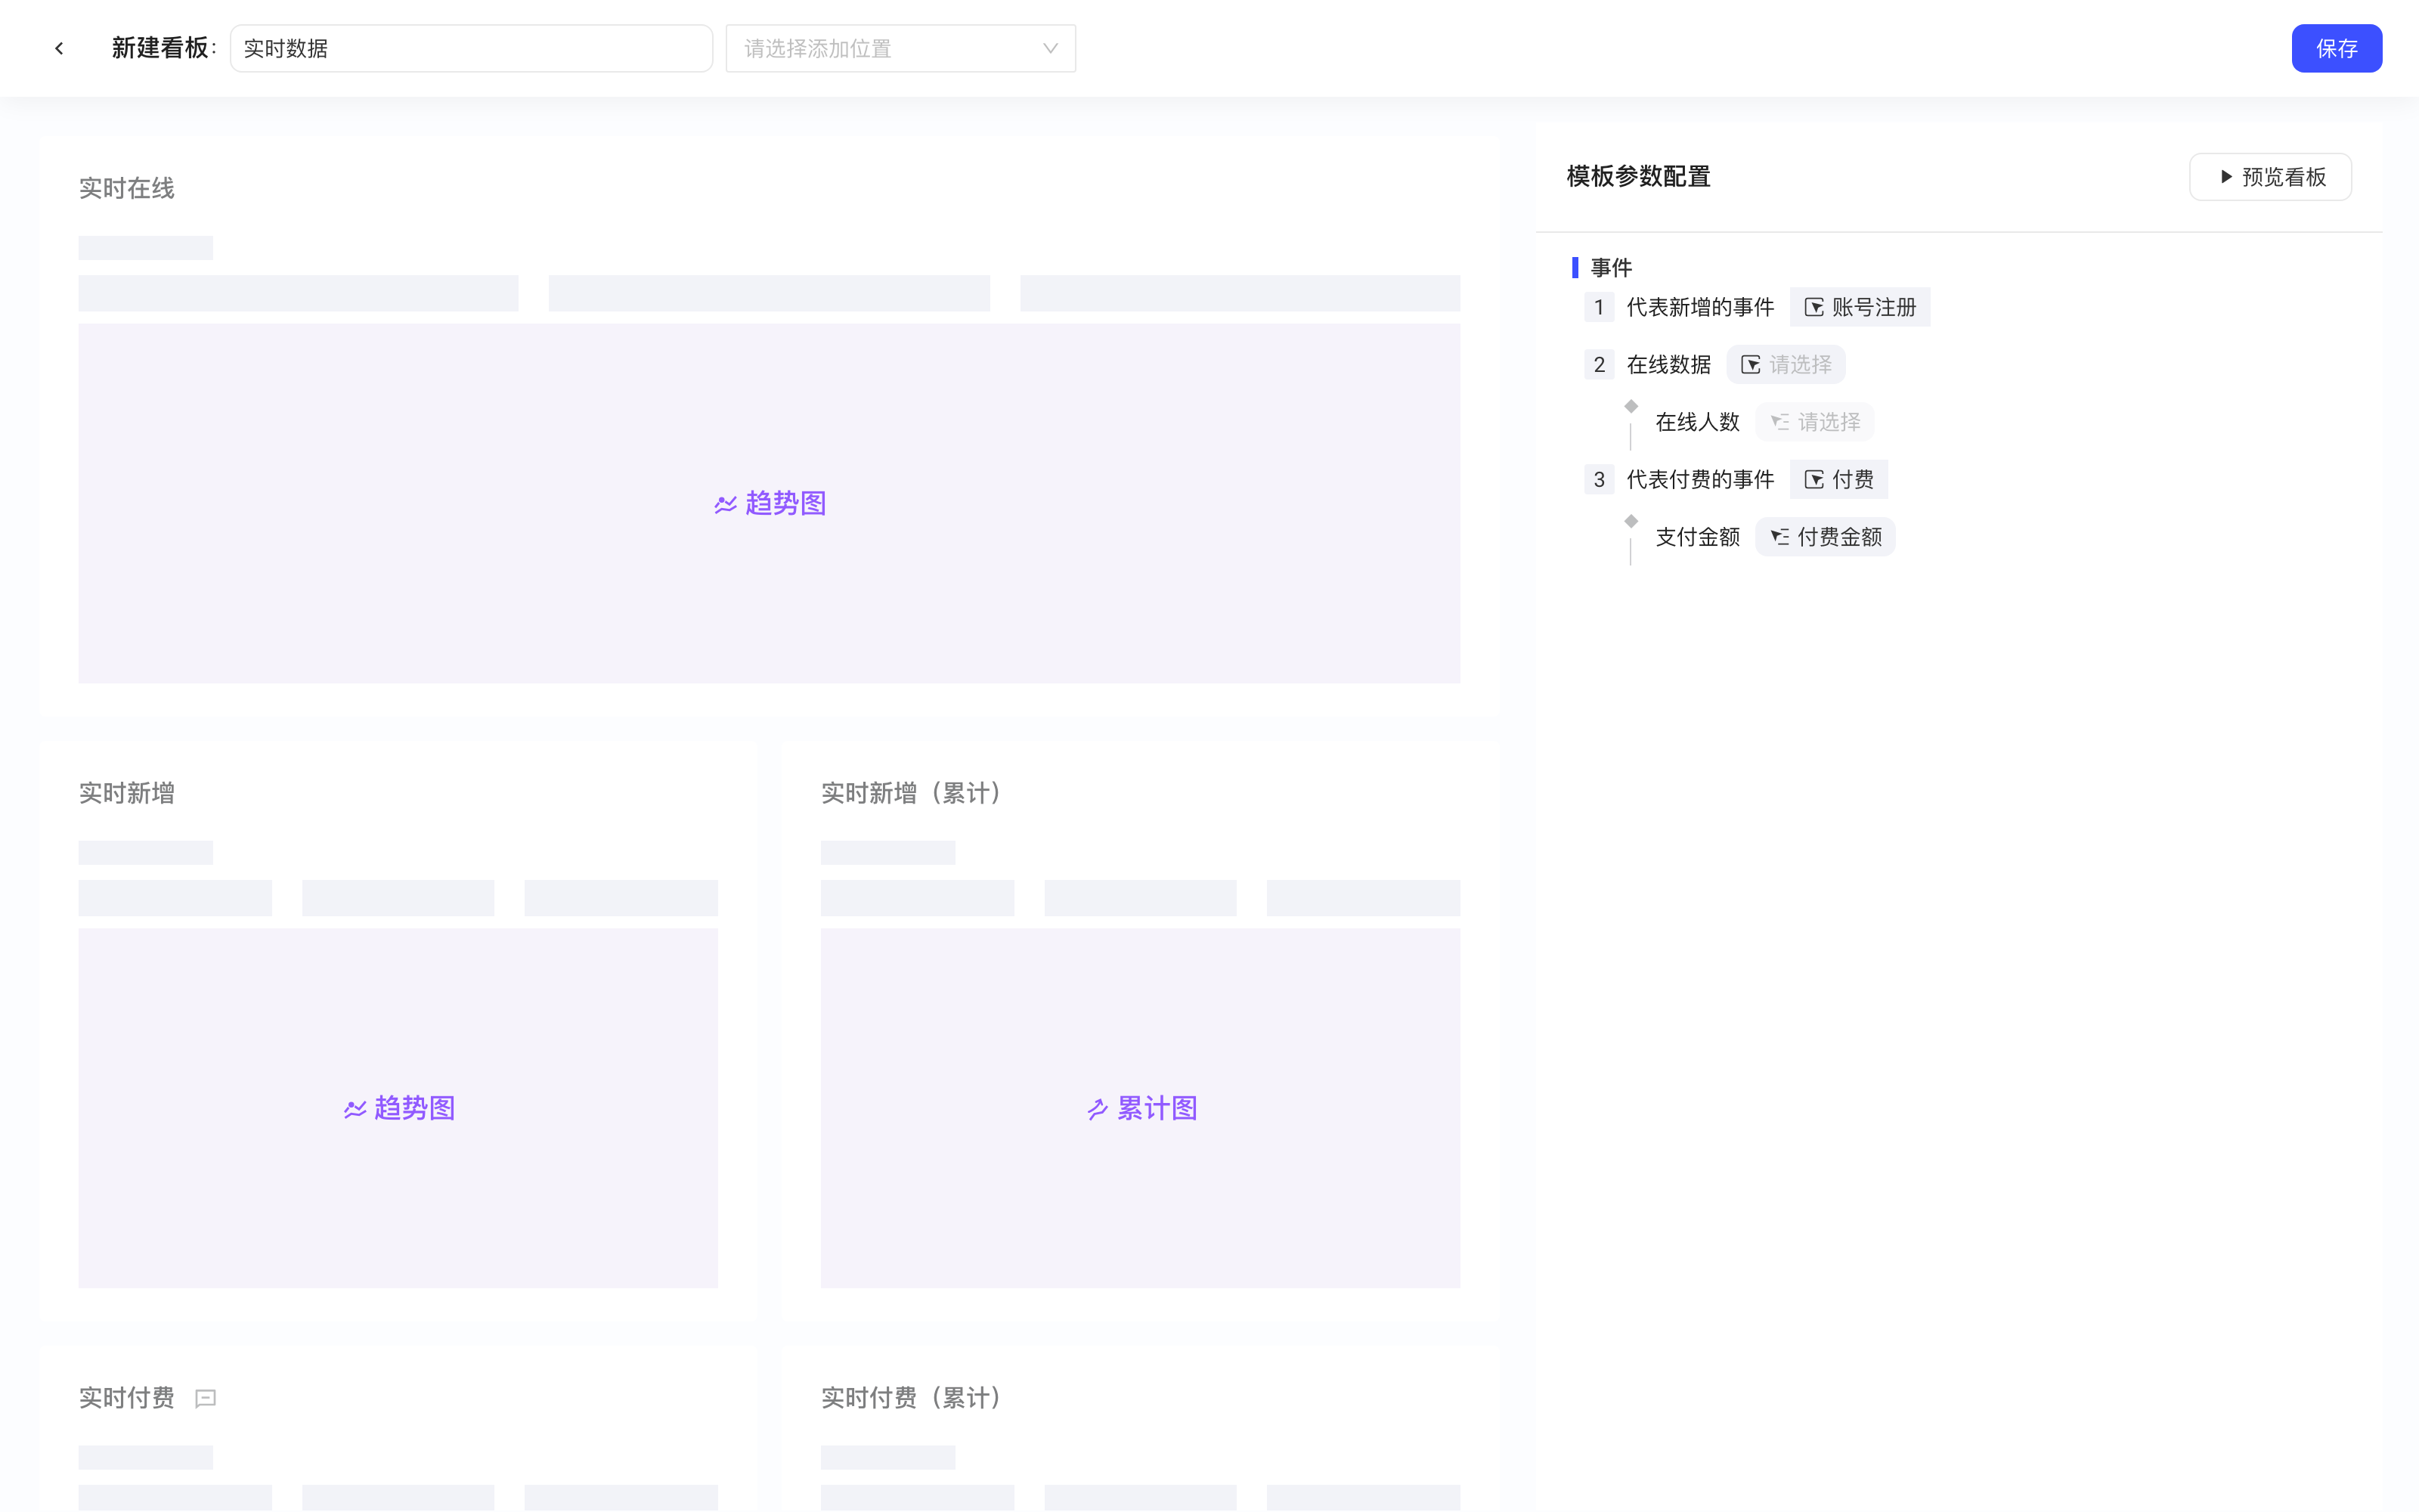The height and width of the screenshot is (1512, 2419).
Task: Open the 付费金额 property selector
Action: pyautogui.click(x=1826, y=537)
